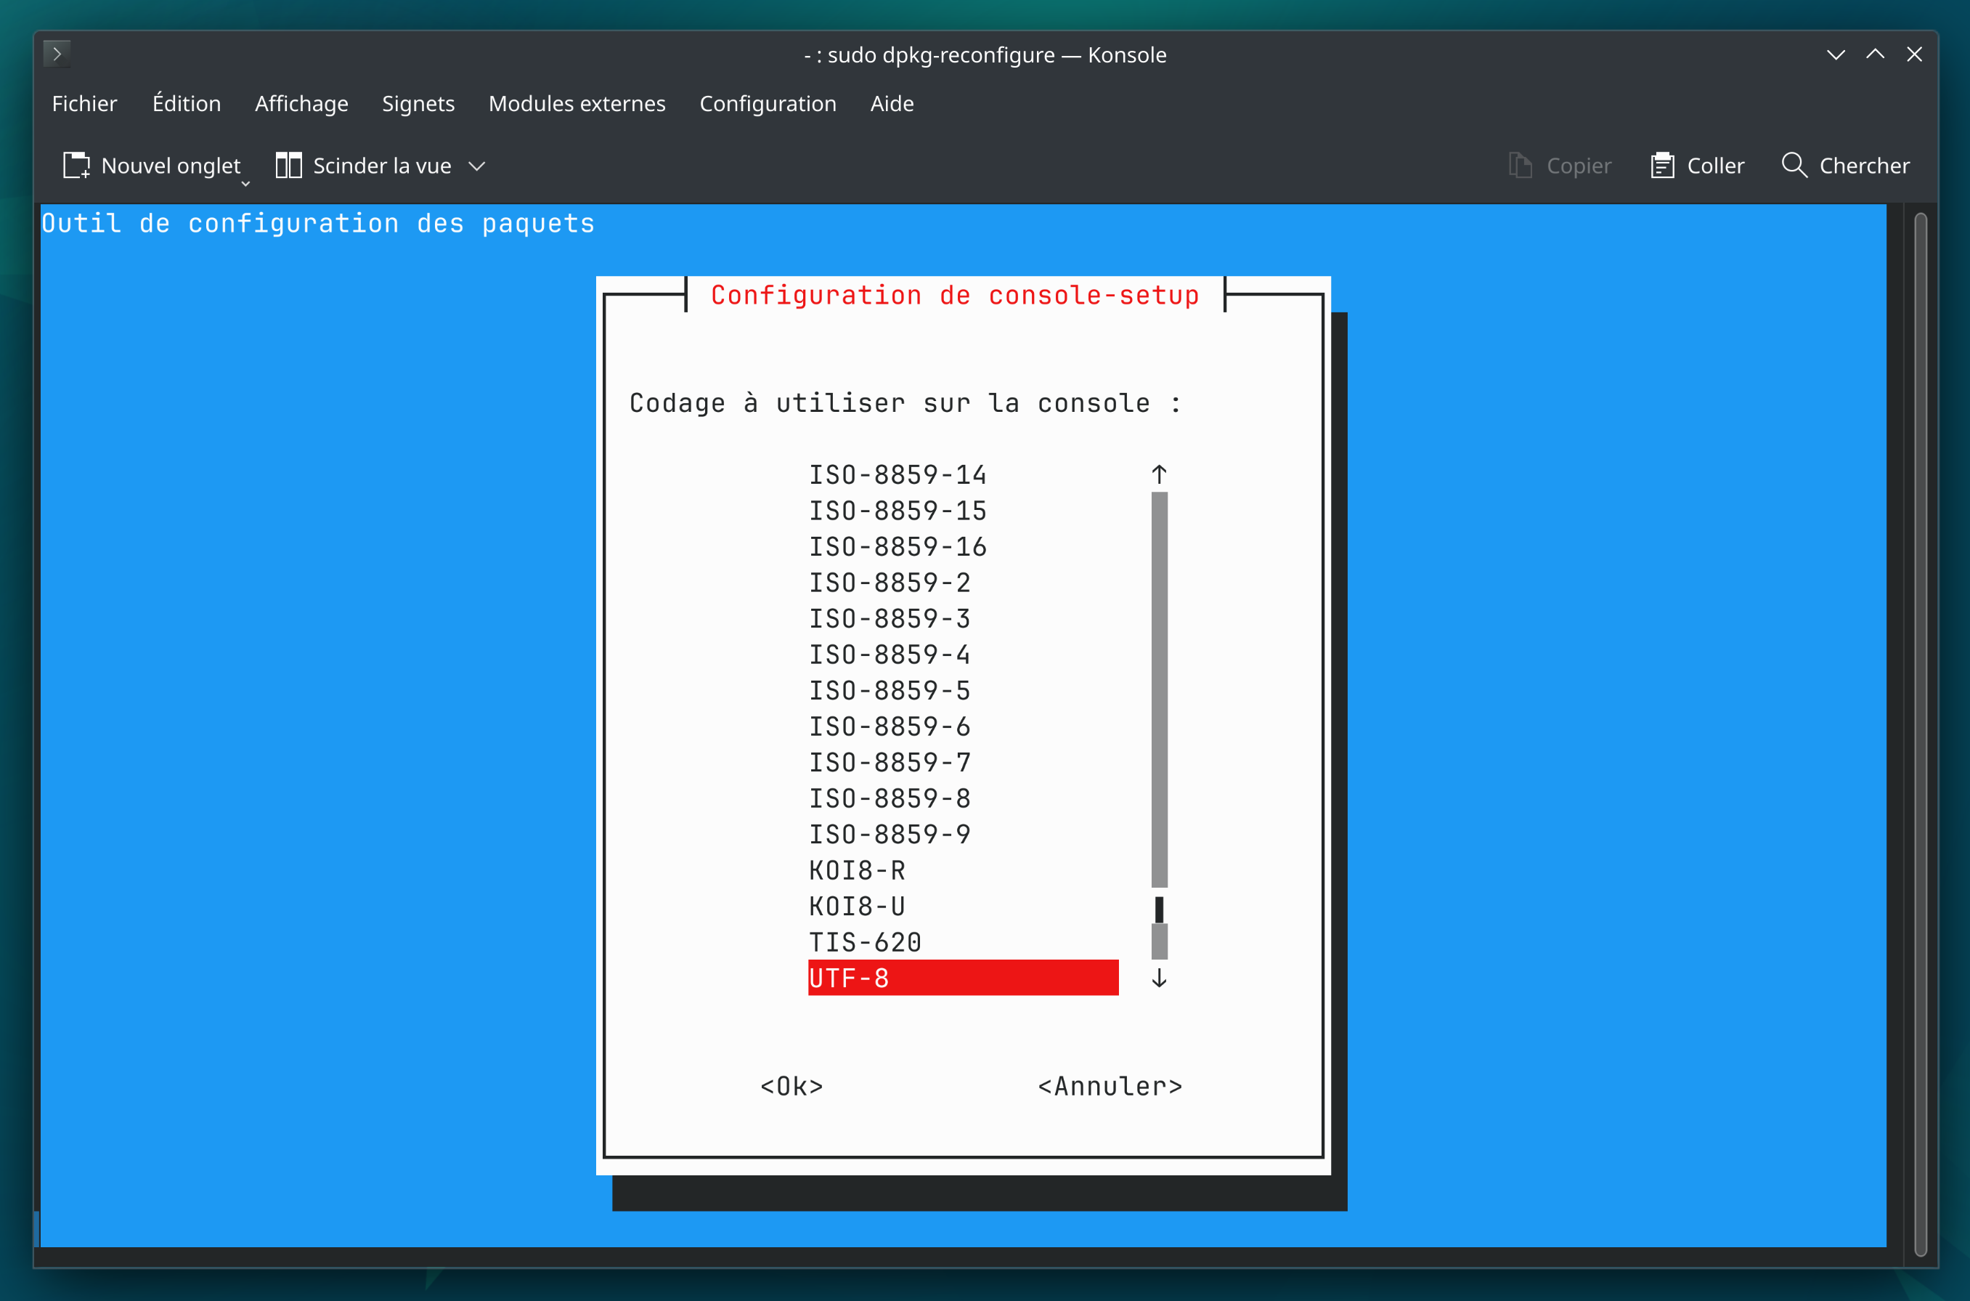Click the terminal prompt icon in the title bar
This screenshot has height=1301, width=1970.
pyautogui.click(x=57, y=54)
